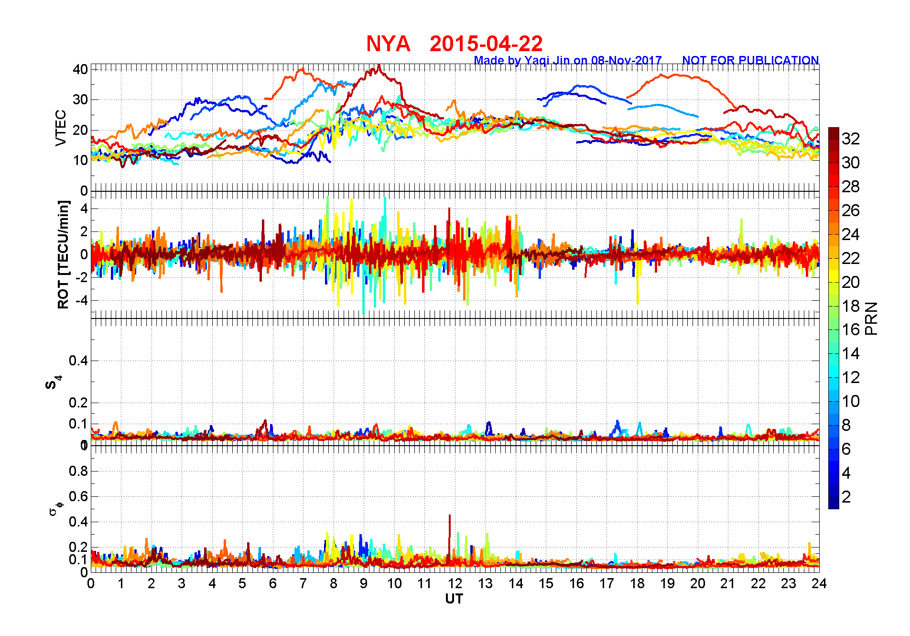This screenshot has height=636, width=910.
Task: Click x-axis tick label 13
Action: pos(485,583)
